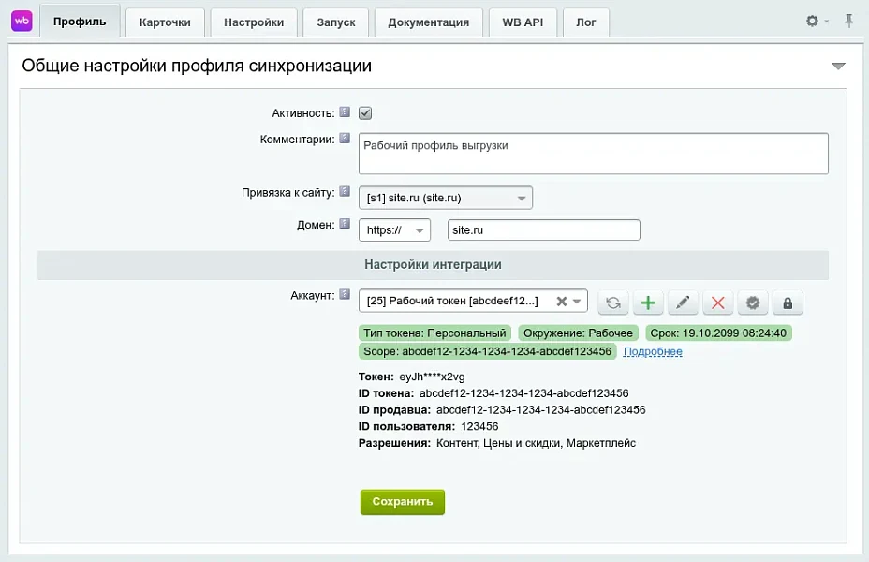Add a new account with the plus icon
The height and width of the screenshot is (562, 869).
click(648, 303)
